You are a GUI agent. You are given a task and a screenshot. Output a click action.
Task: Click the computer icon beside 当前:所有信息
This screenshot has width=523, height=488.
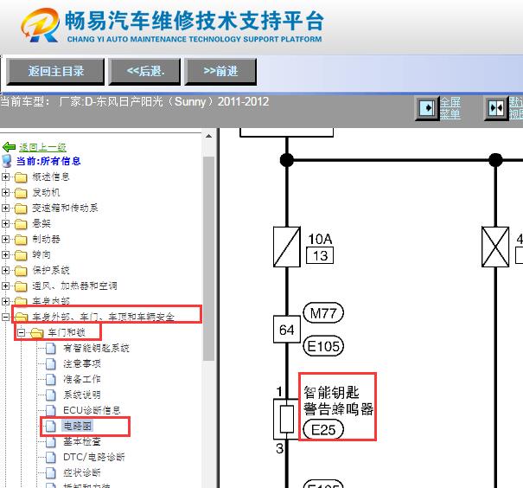coord(7,161)
